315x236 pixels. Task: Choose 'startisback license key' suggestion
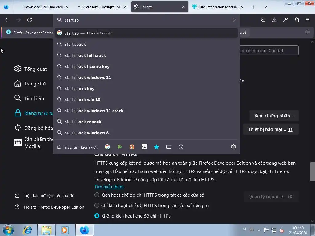[146, 66]
